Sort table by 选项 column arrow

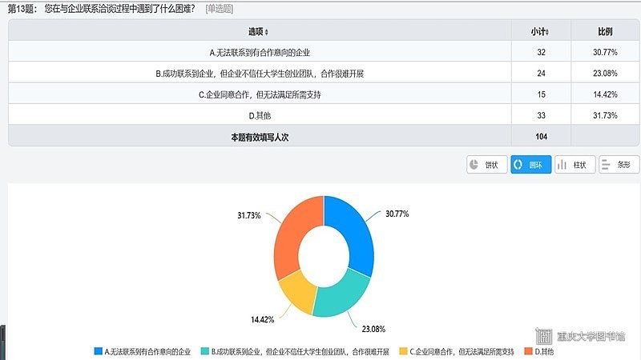click(267, 32)
